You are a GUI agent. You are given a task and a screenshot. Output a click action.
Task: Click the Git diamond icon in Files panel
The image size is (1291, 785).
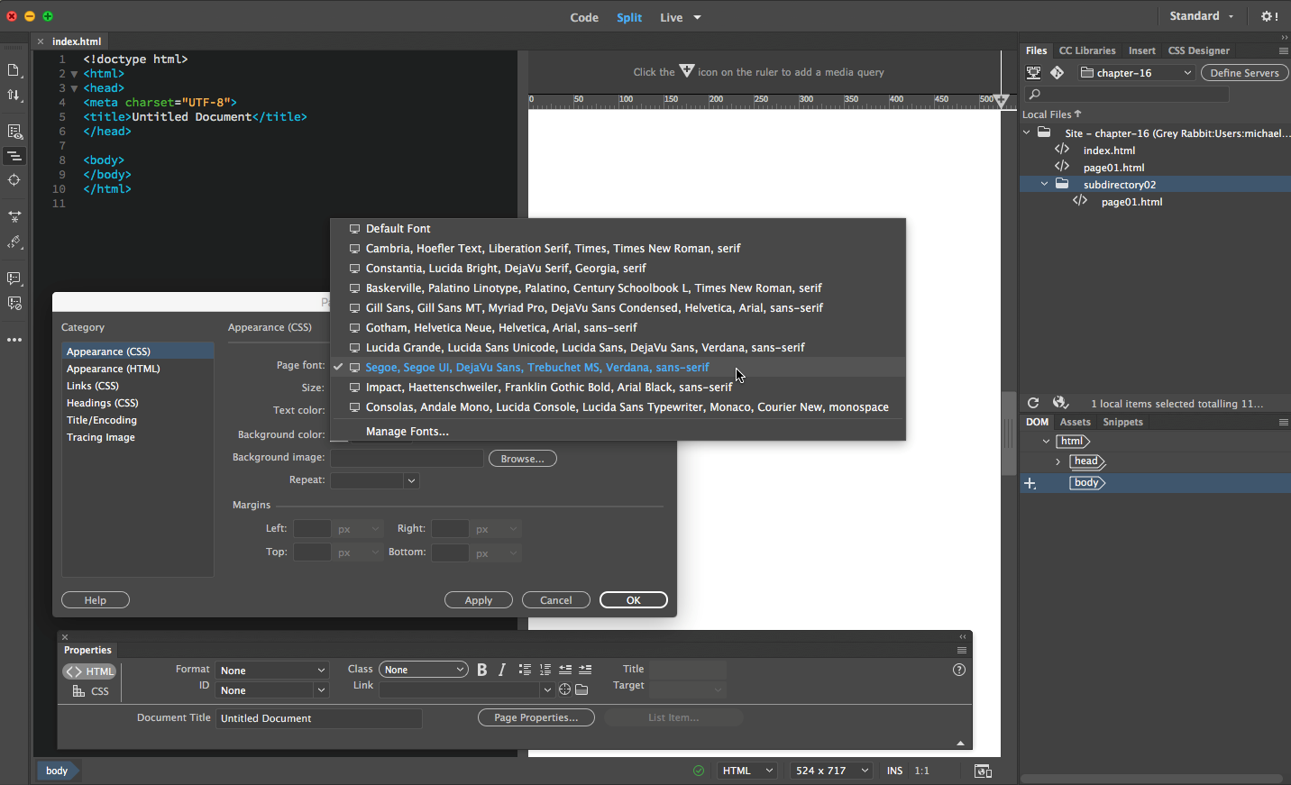click(1058, 73)
